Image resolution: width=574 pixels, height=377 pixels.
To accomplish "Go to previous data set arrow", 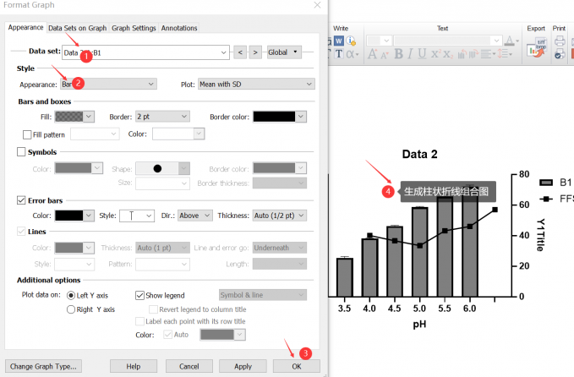I will (x=240, y=52).
